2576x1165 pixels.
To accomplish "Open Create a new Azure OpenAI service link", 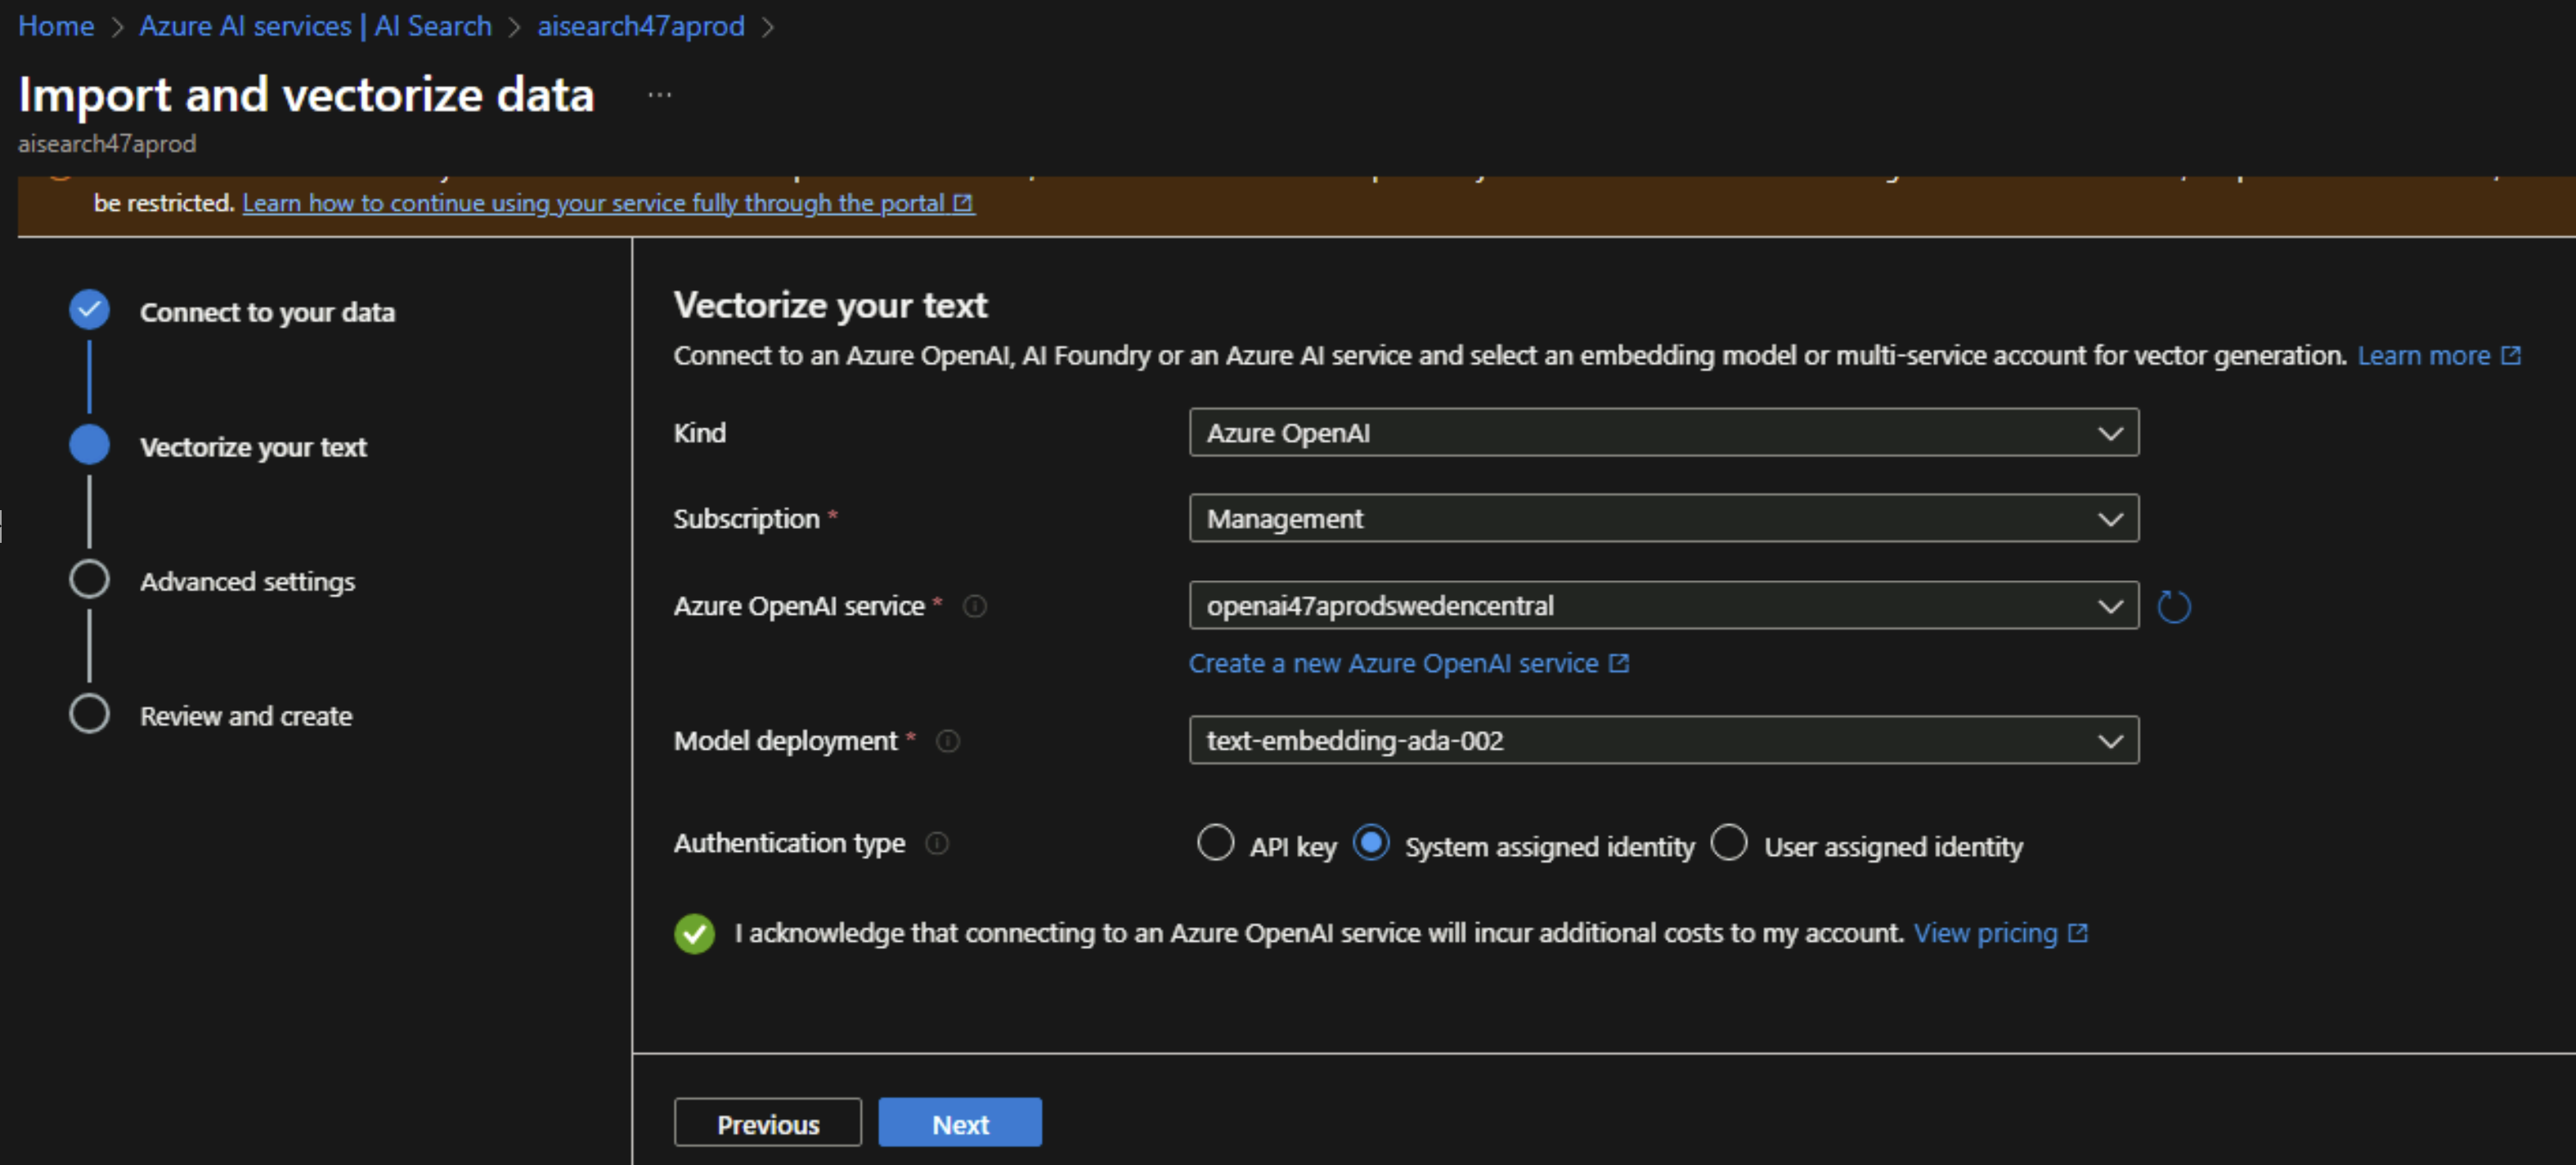I will tap(1393, 663).
